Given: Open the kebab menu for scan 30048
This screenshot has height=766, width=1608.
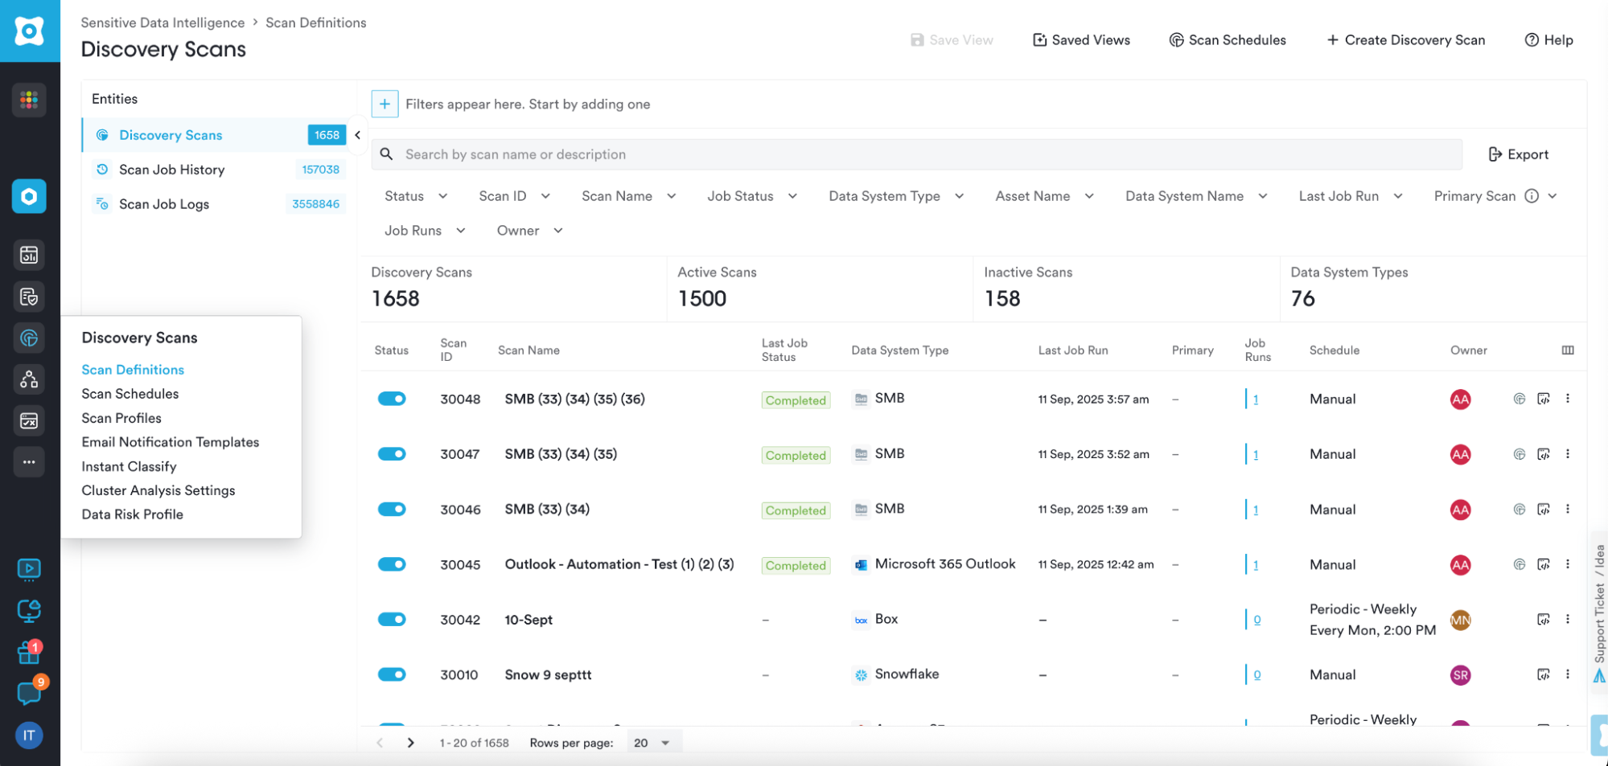Looking at the screenshot, I should (1568, 399).
